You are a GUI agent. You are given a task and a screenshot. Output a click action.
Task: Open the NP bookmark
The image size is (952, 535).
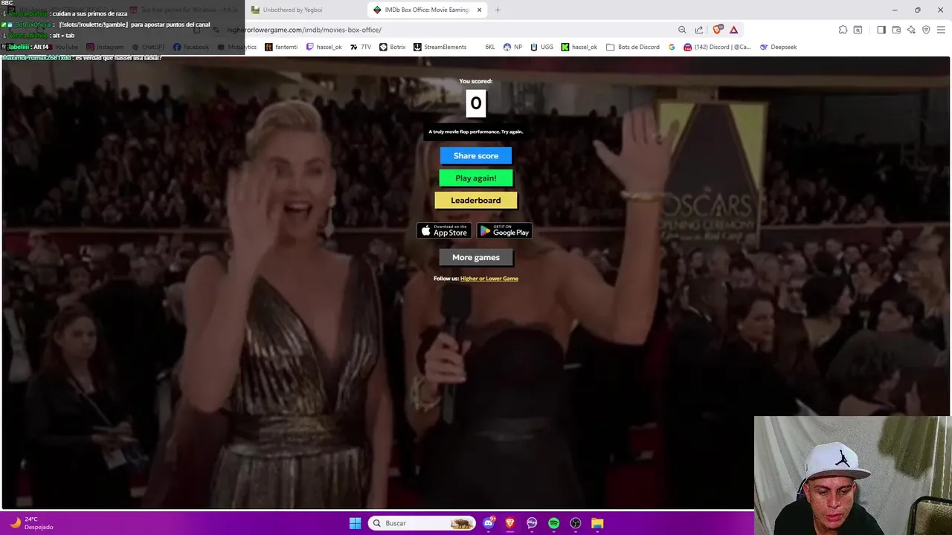click(512, 47)
